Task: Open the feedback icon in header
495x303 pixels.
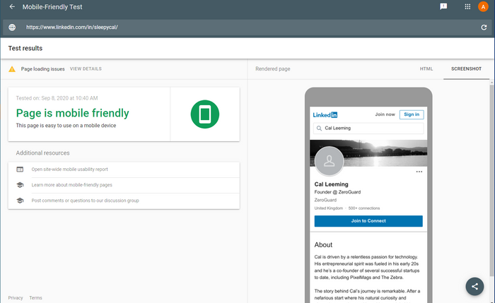Action: pyautogui.click(x=443, y=6)
